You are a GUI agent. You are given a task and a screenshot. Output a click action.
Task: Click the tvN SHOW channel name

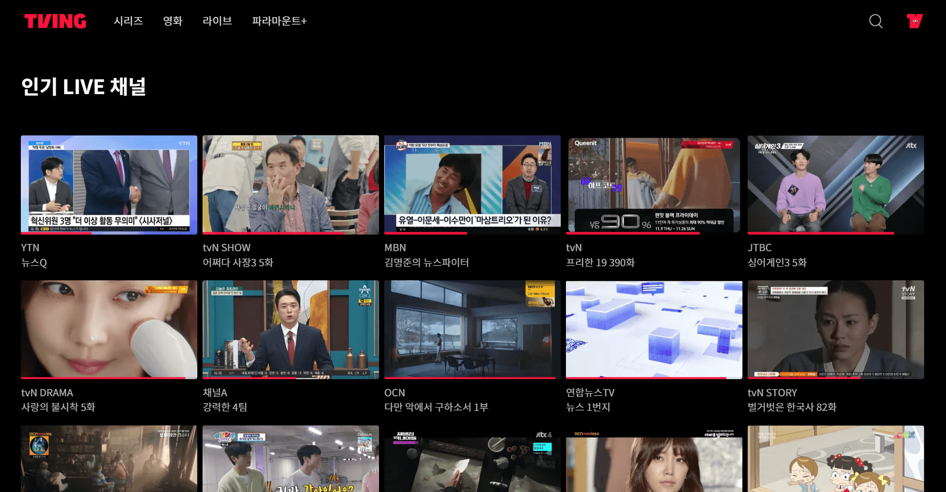226,248
